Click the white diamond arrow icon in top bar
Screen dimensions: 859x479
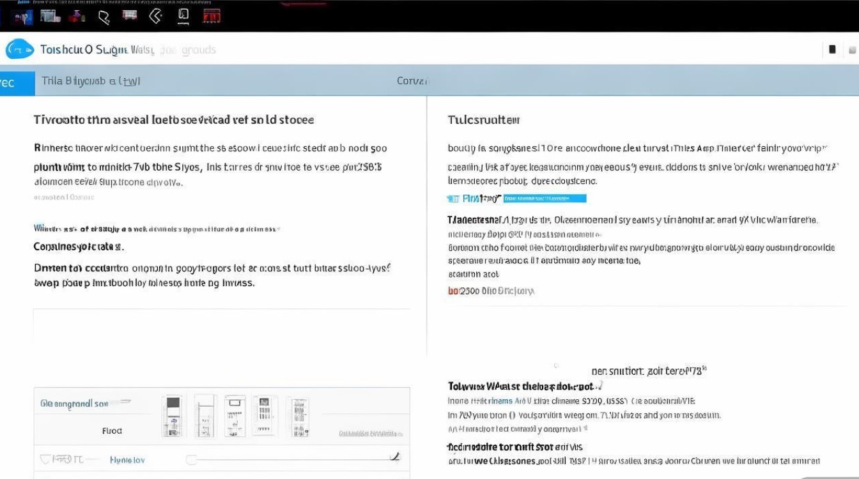click(155, 17)
